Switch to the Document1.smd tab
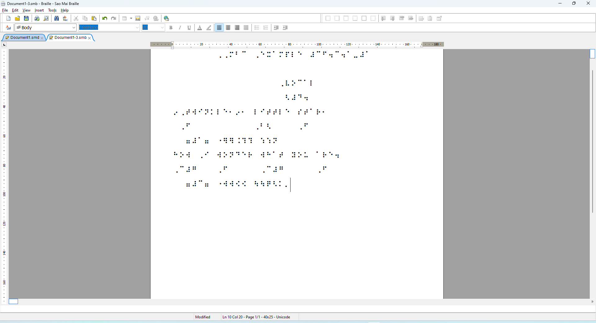 coord(25,38)
